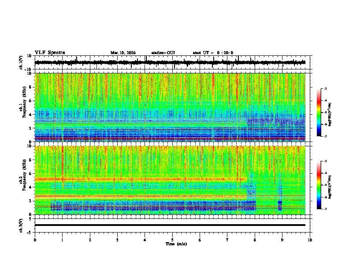
Task: Click the "station=OUJ" header label
Action: [163, 53]
